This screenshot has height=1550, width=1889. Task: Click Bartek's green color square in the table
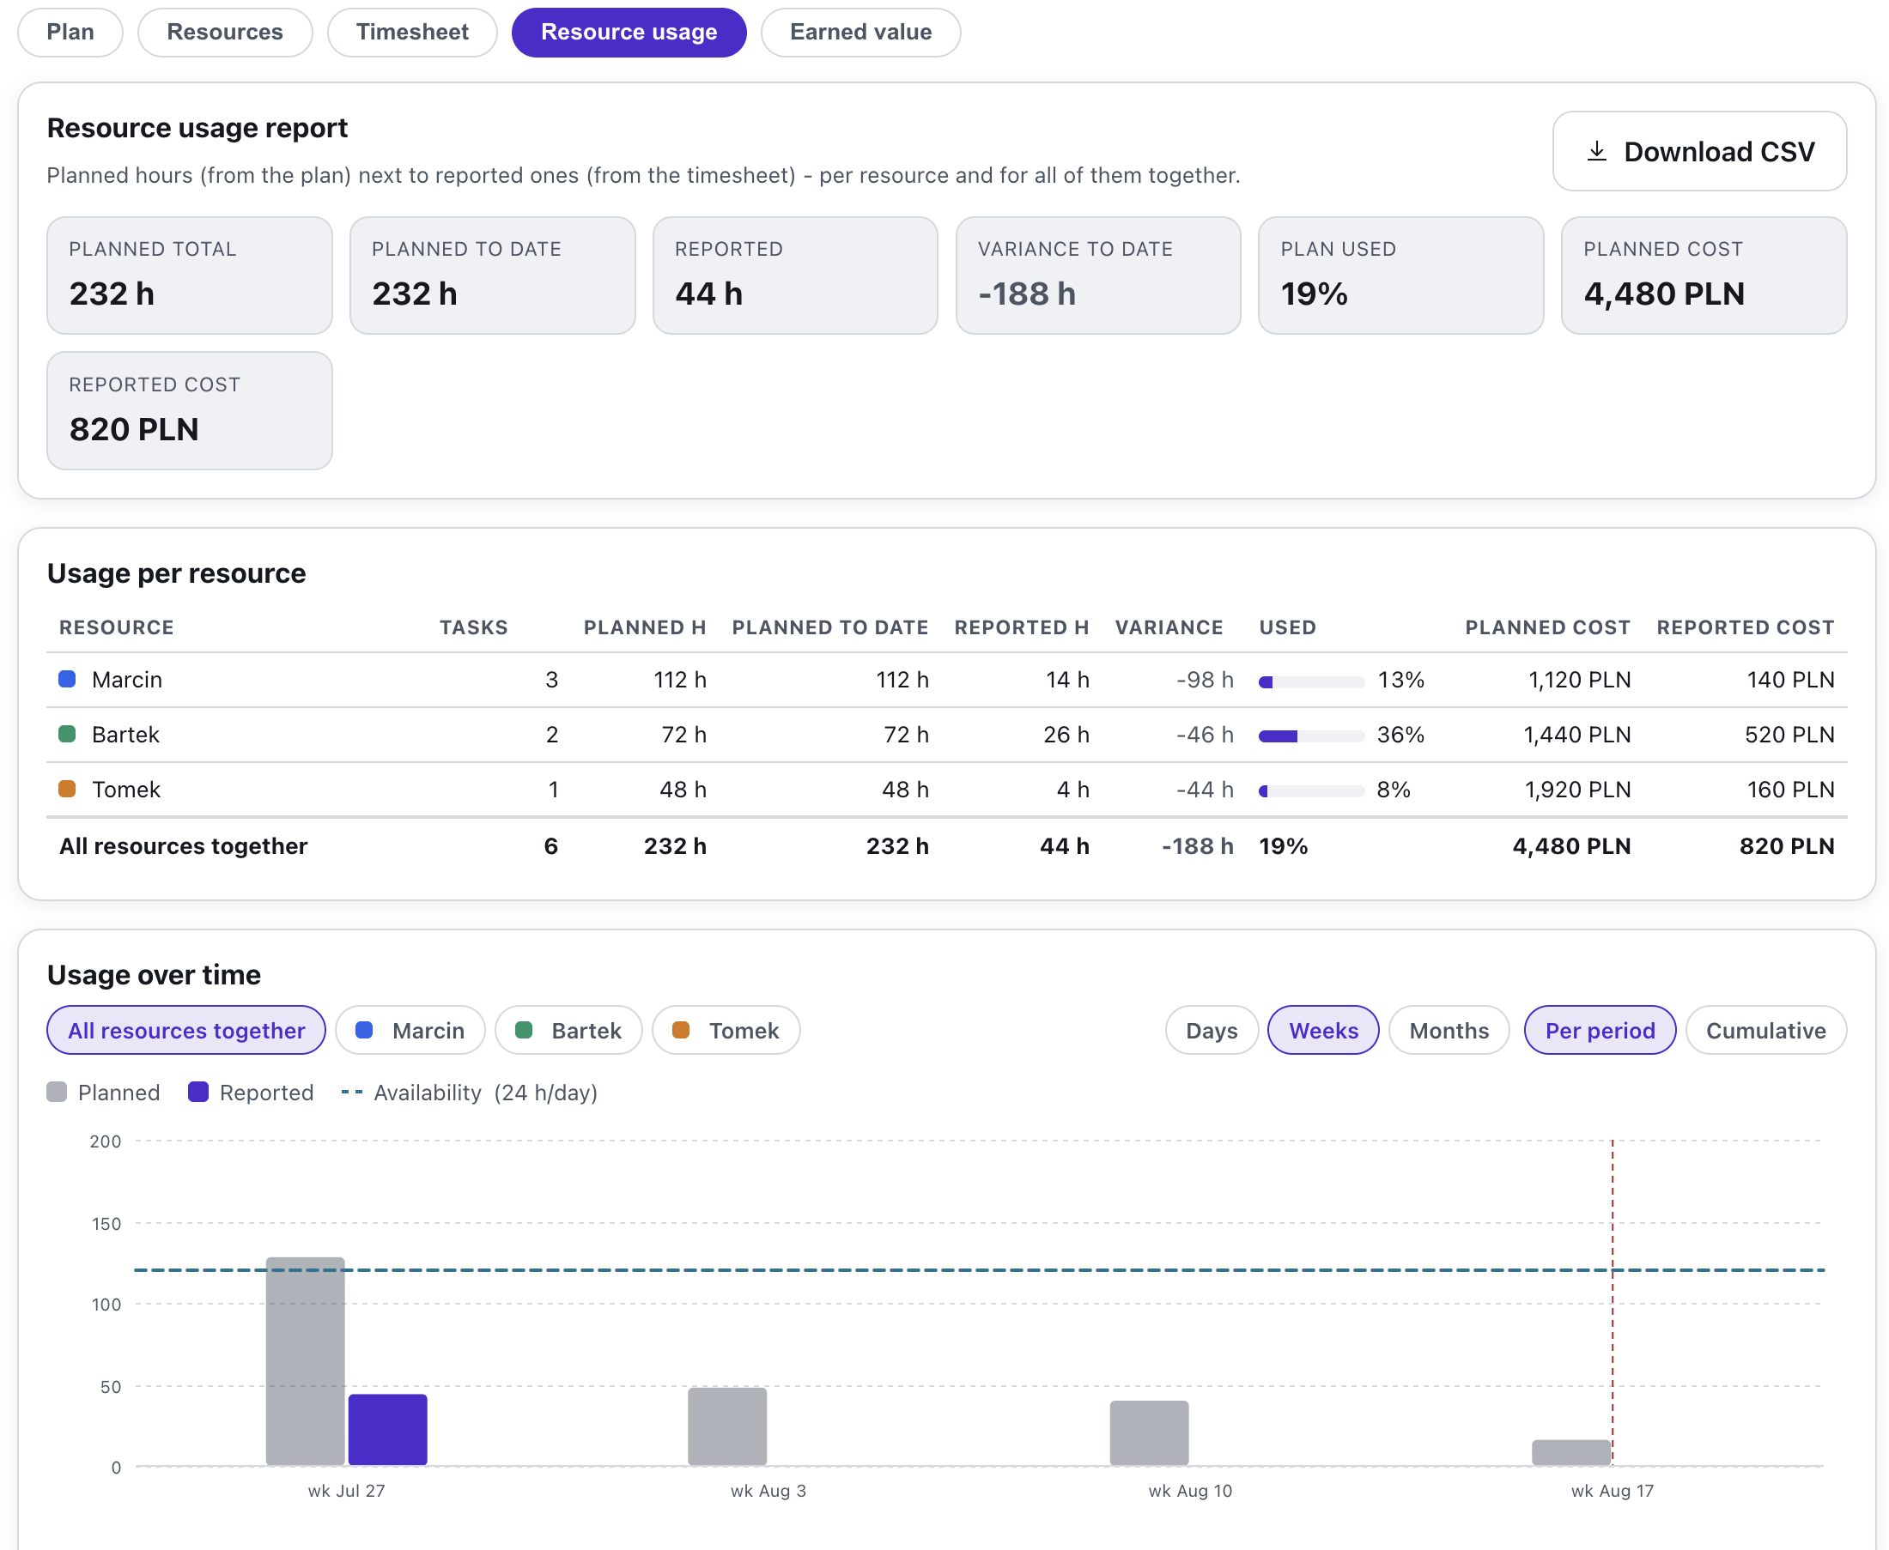pyautogui.click(x=67, y=733)
